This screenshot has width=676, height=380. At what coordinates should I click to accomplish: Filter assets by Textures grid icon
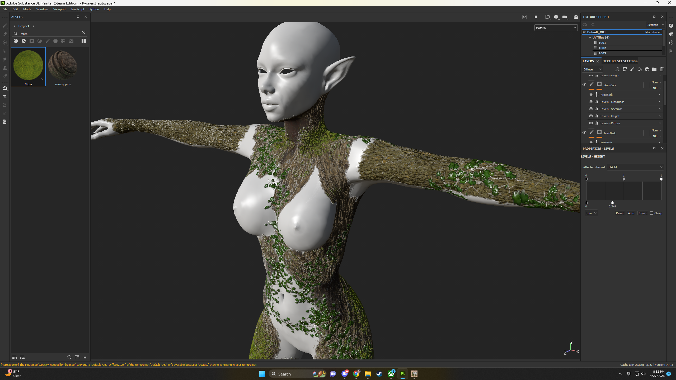(63, 41)
